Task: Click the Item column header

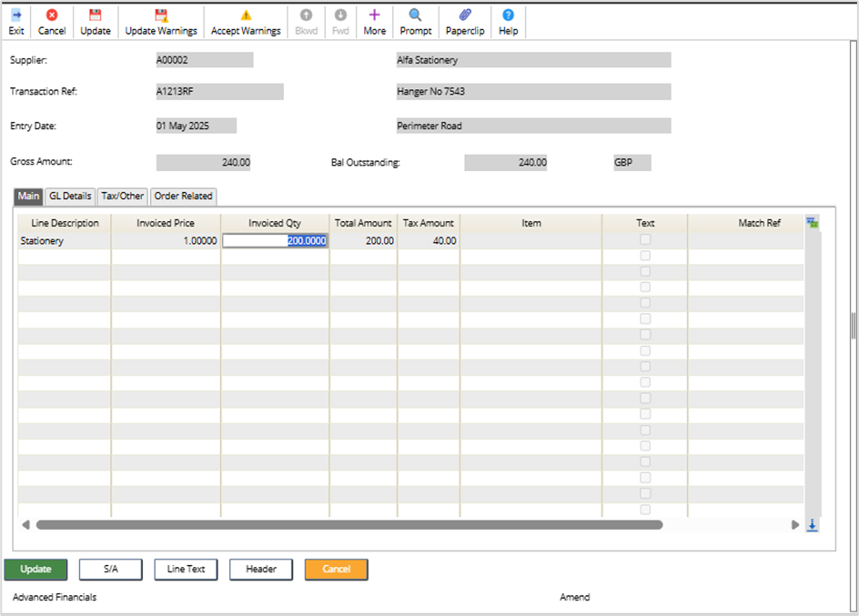Action: 531,224
